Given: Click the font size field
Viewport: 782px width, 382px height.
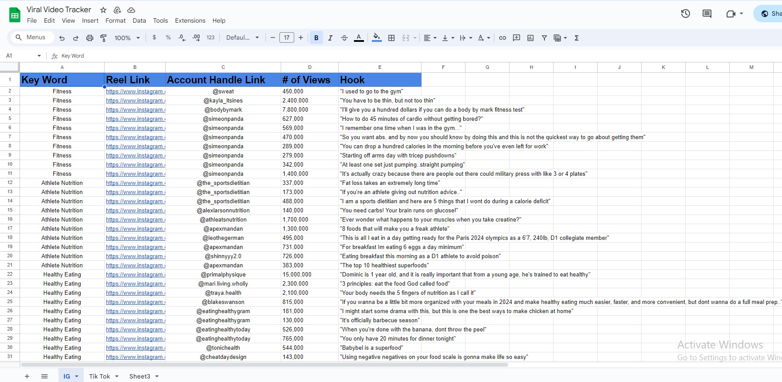Looking at the screenshot, I should coord(287,38).
